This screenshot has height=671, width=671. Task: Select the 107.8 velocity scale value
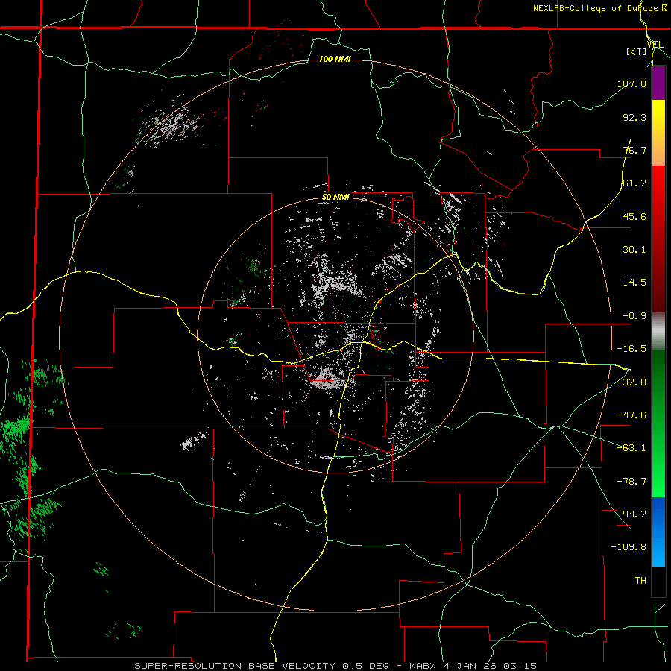pos(631,84)
